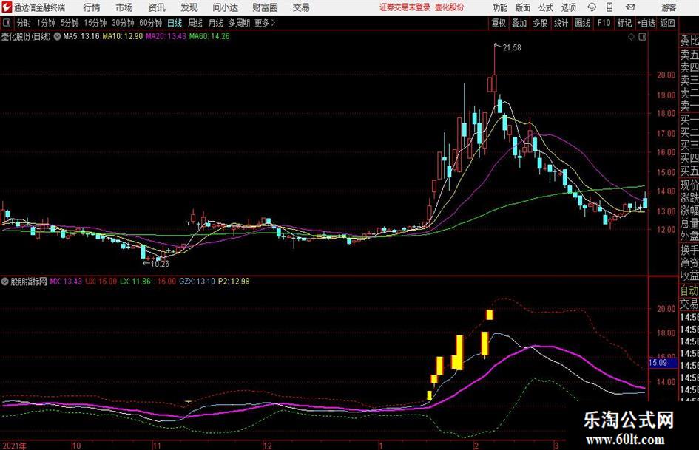Image resolution: width=699 pixels, height=450 pixels.
Task: Switch to the 分时 chart tab
Action: (24, 23)
